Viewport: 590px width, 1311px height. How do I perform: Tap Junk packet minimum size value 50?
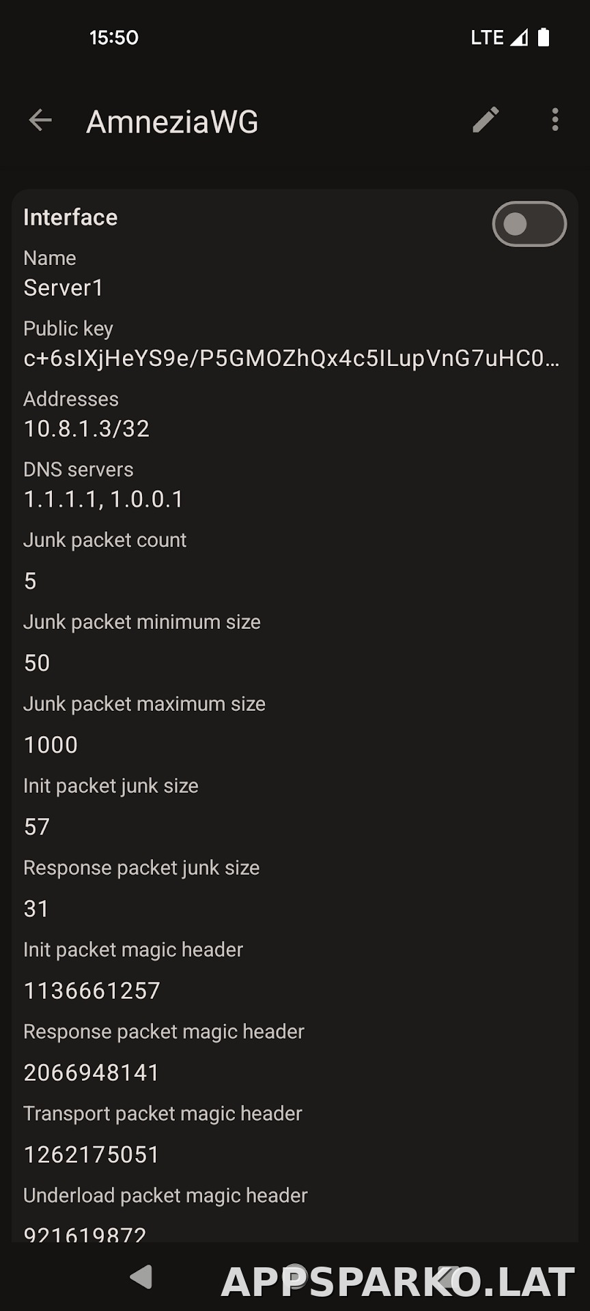(x=37, y=663)
